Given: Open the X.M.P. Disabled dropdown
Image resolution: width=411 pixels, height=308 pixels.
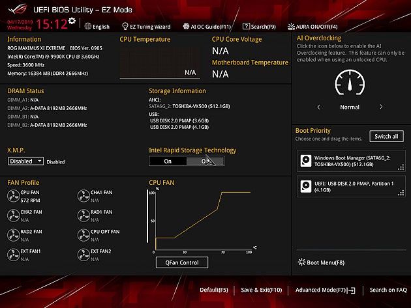Looking at the screenshot, I should 25,161.
